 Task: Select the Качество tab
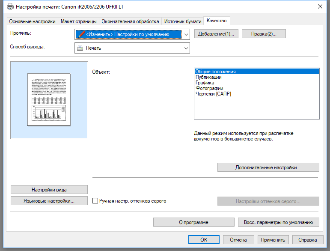217,21
